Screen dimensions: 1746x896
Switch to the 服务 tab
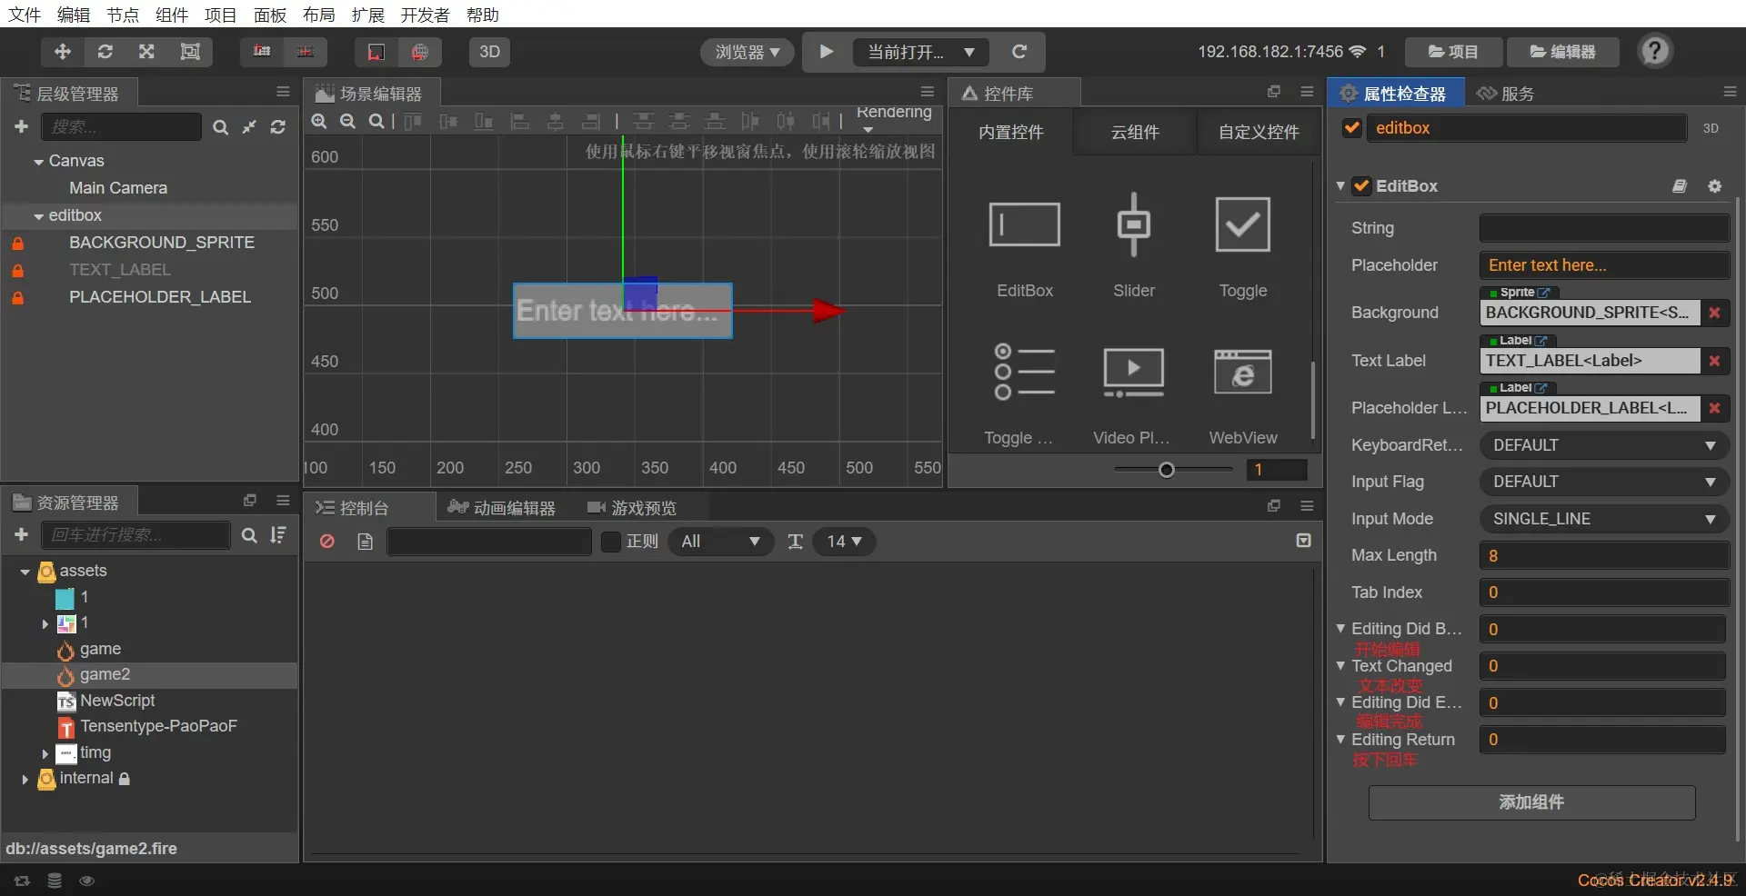(x=1506, y=94)
